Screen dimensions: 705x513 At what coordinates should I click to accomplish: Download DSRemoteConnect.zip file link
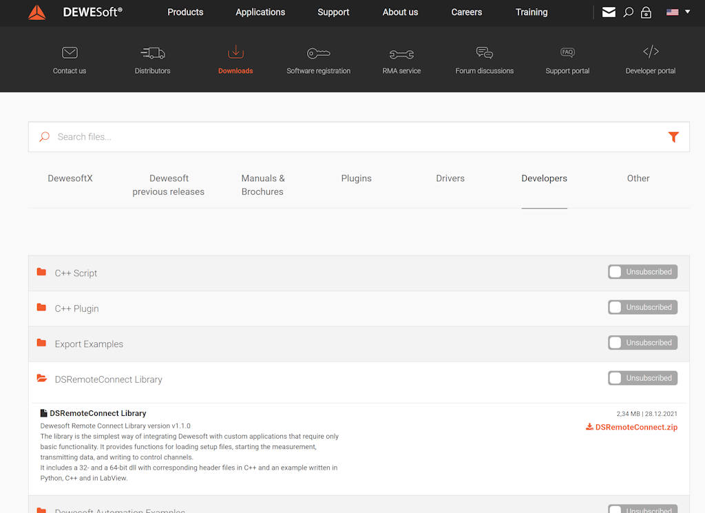pos(636,427)
